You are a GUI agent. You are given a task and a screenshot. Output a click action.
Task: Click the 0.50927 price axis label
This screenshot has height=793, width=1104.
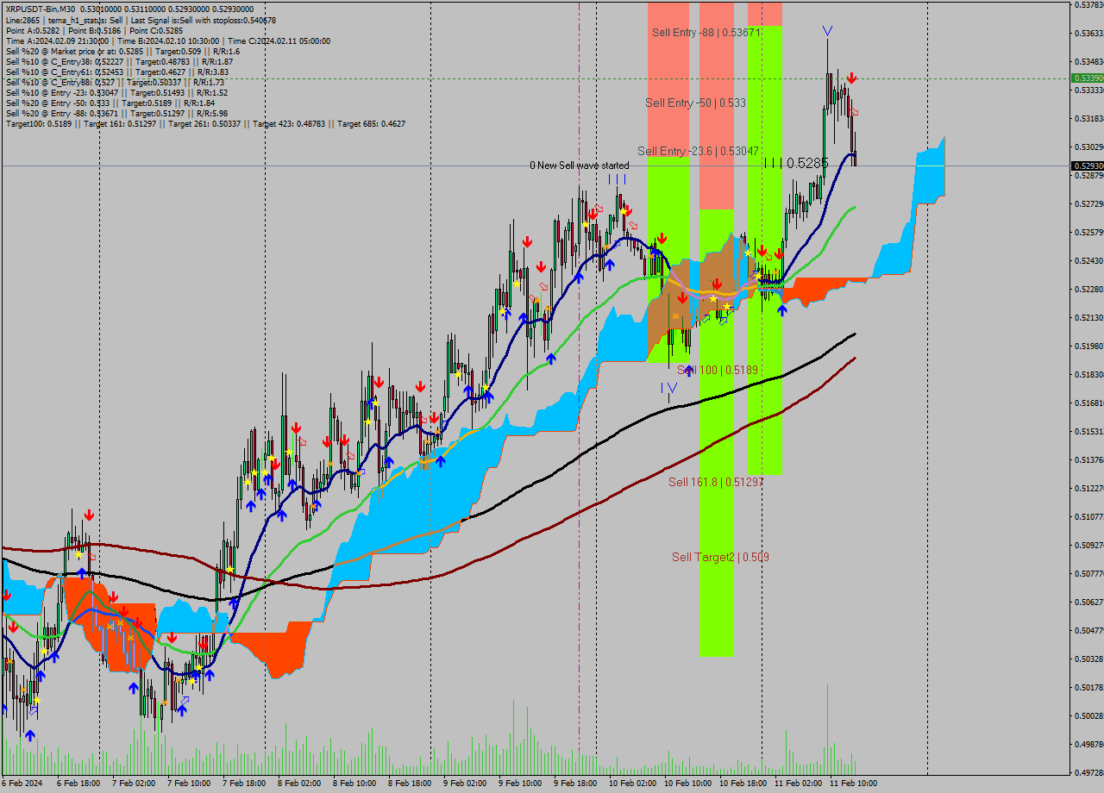(1088, 546)
